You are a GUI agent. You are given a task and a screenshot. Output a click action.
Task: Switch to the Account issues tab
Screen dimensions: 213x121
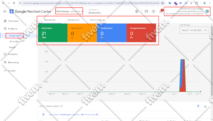pos(97,20)
